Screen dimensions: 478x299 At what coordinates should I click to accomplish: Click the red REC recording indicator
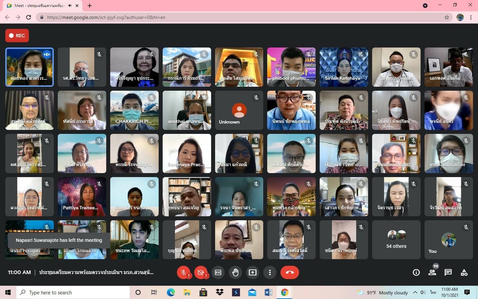[17, 36]
